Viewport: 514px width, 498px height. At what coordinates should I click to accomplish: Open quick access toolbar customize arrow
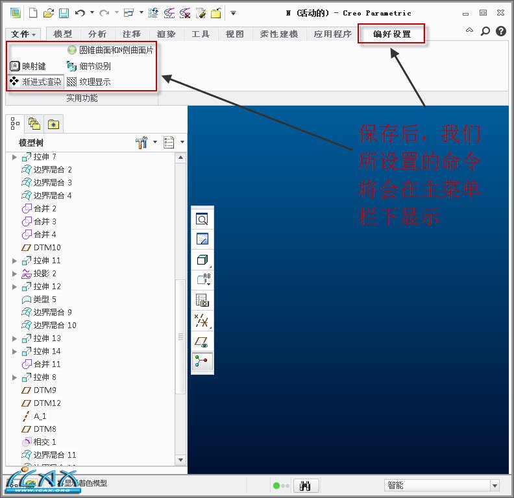click(x=233, y=13)
